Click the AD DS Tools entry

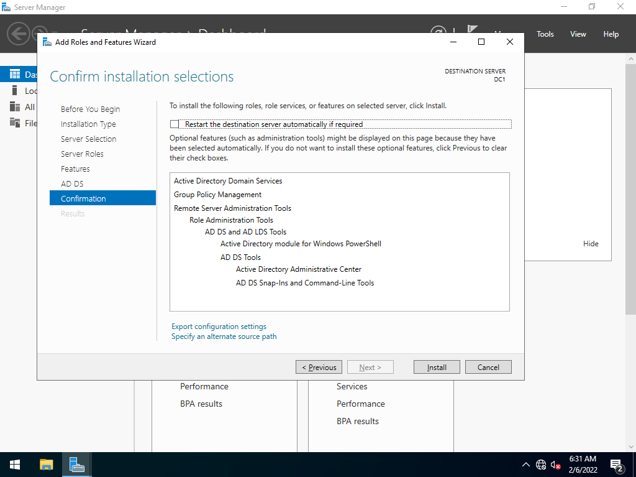pyautogui.click(x=240, y=257)
